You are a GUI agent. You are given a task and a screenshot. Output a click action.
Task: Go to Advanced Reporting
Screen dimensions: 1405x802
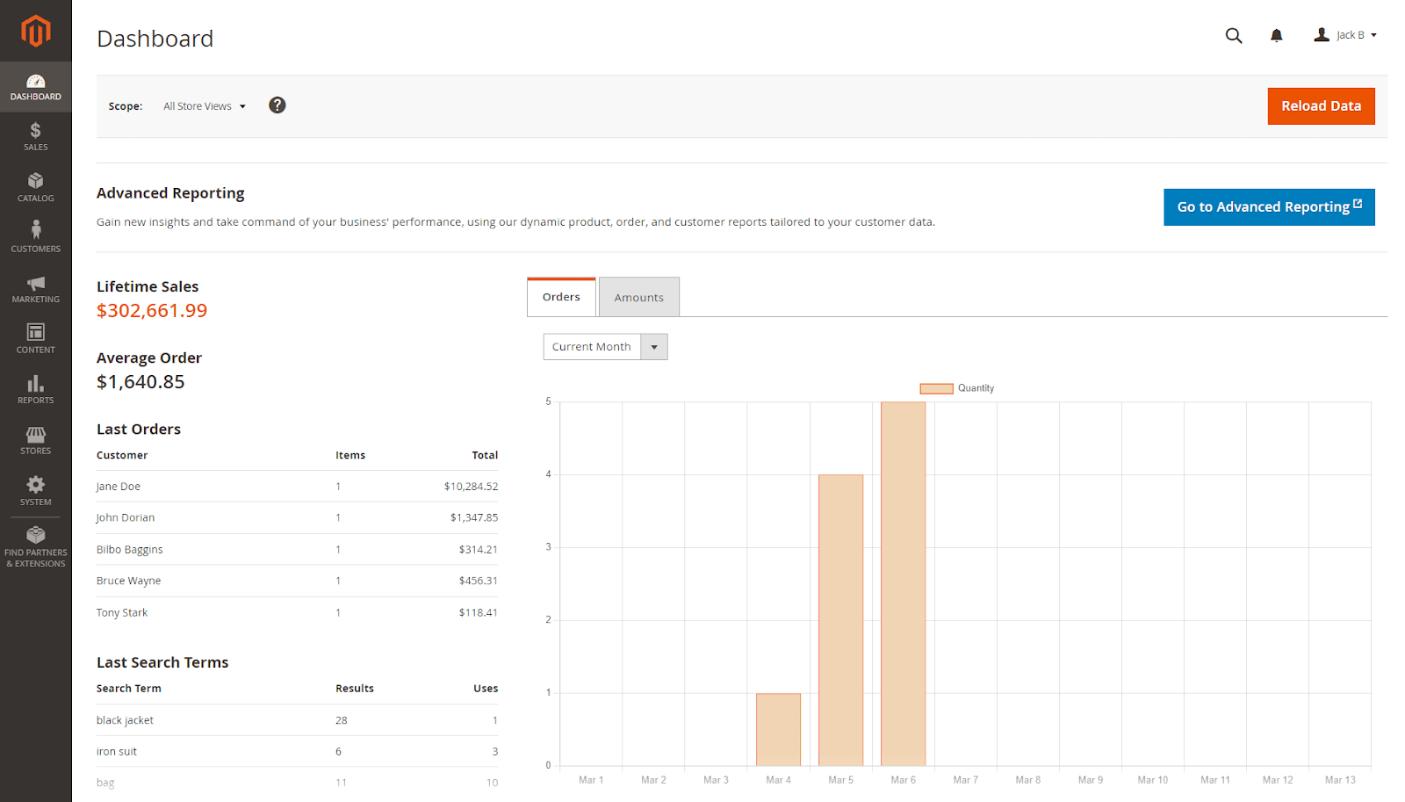click(x=1268, y=206)
